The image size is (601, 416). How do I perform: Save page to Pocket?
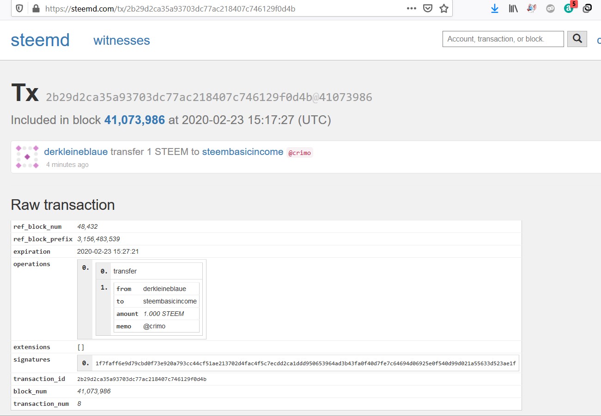point(428,8)
